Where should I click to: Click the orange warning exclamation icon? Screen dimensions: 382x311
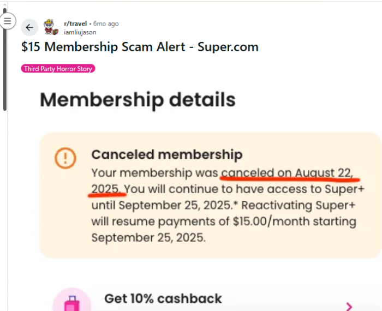[65, 158]
